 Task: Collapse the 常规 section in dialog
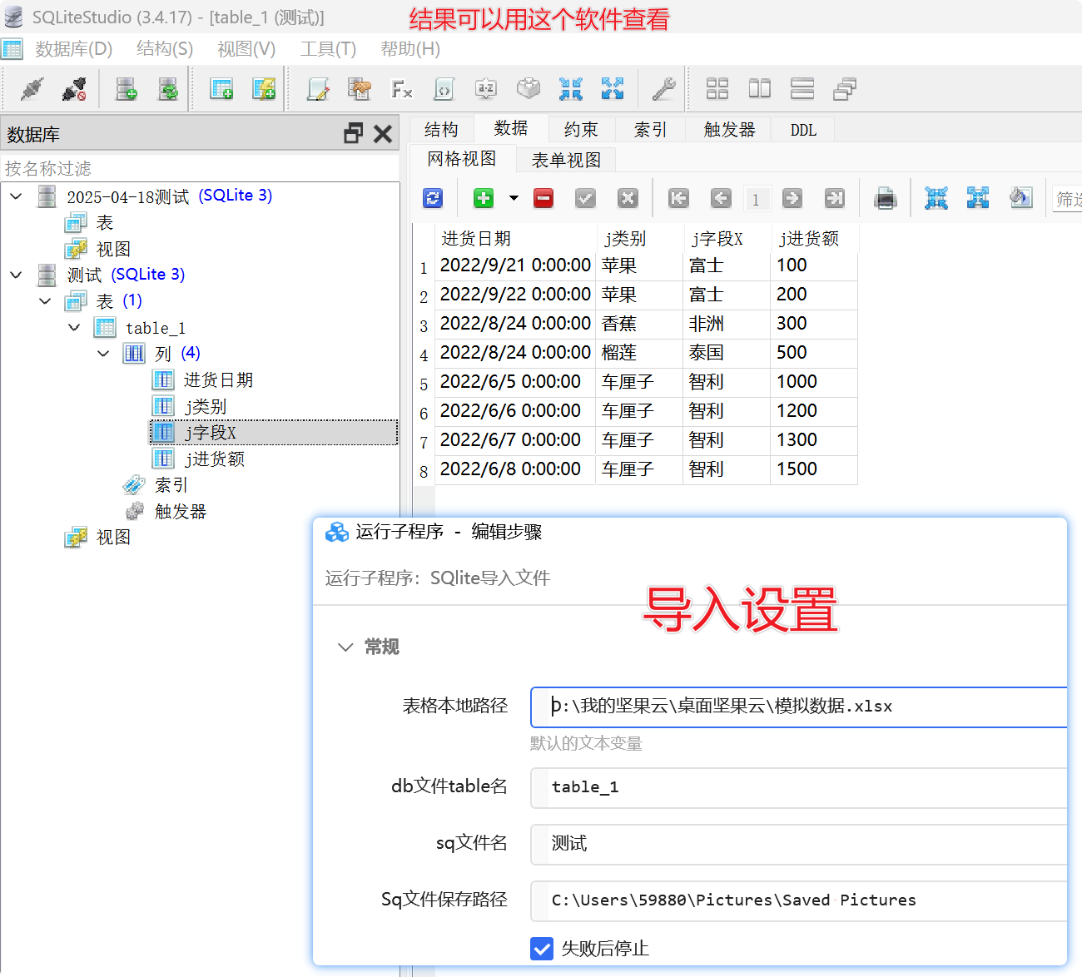345,647
